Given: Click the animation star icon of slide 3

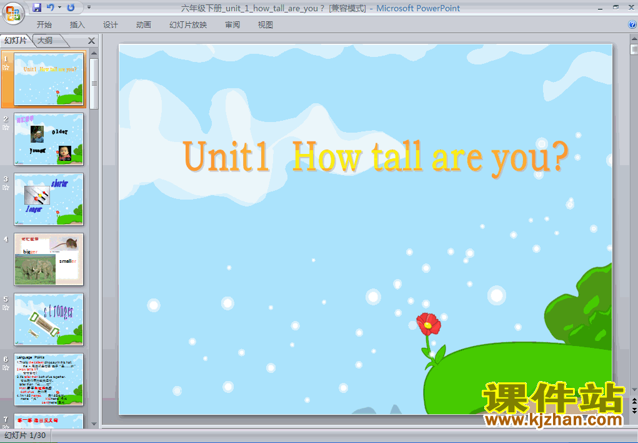Looking at the screenshot, I should 6,188.
